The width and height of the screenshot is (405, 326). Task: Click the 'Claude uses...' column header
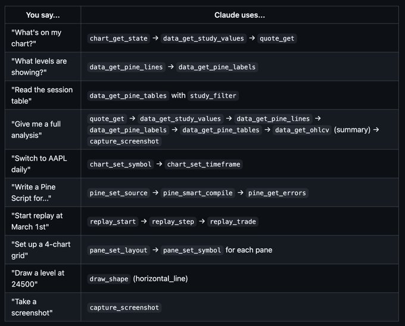[239, 15]
